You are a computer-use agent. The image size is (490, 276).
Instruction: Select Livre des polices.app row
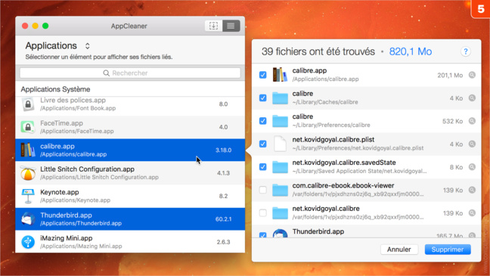[x=130, y=104]
